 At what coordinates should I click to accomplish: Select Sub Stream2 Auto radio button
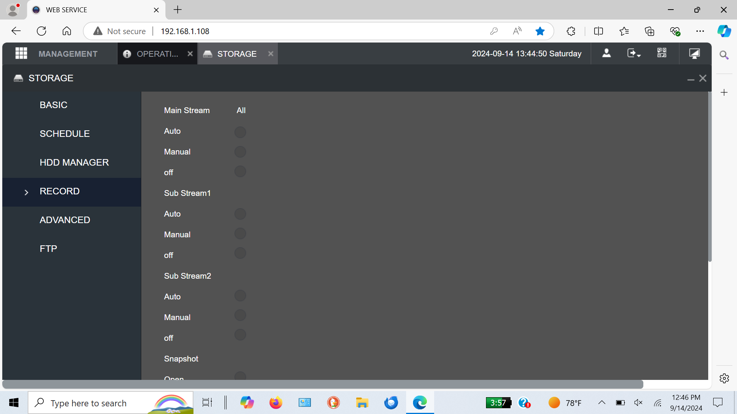tap(240, 296)
